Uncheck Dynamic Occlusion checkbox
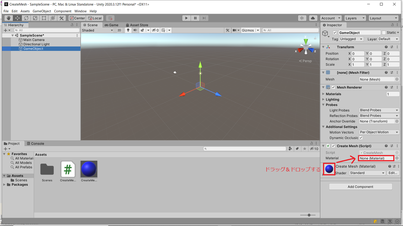The height and width of the screenshot is (226, 403). 361,138
